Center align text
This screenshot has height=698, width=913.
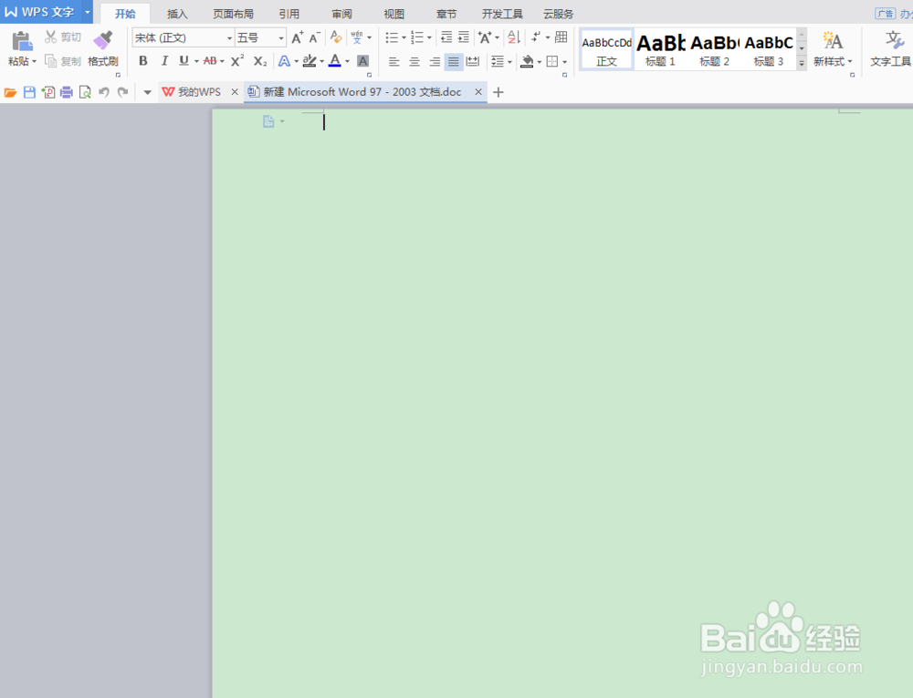click(415, 62)
